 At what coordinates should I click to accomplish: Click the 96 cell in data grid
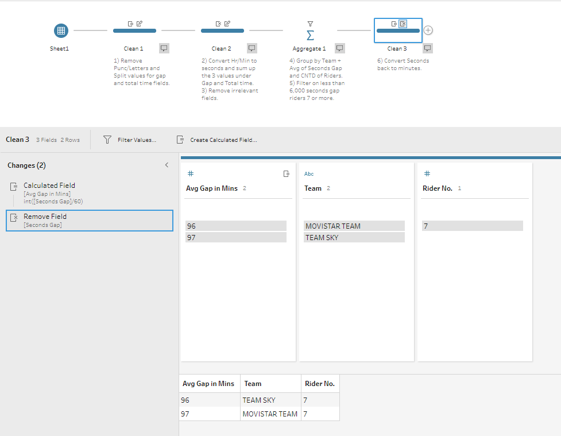click(210, 400)
